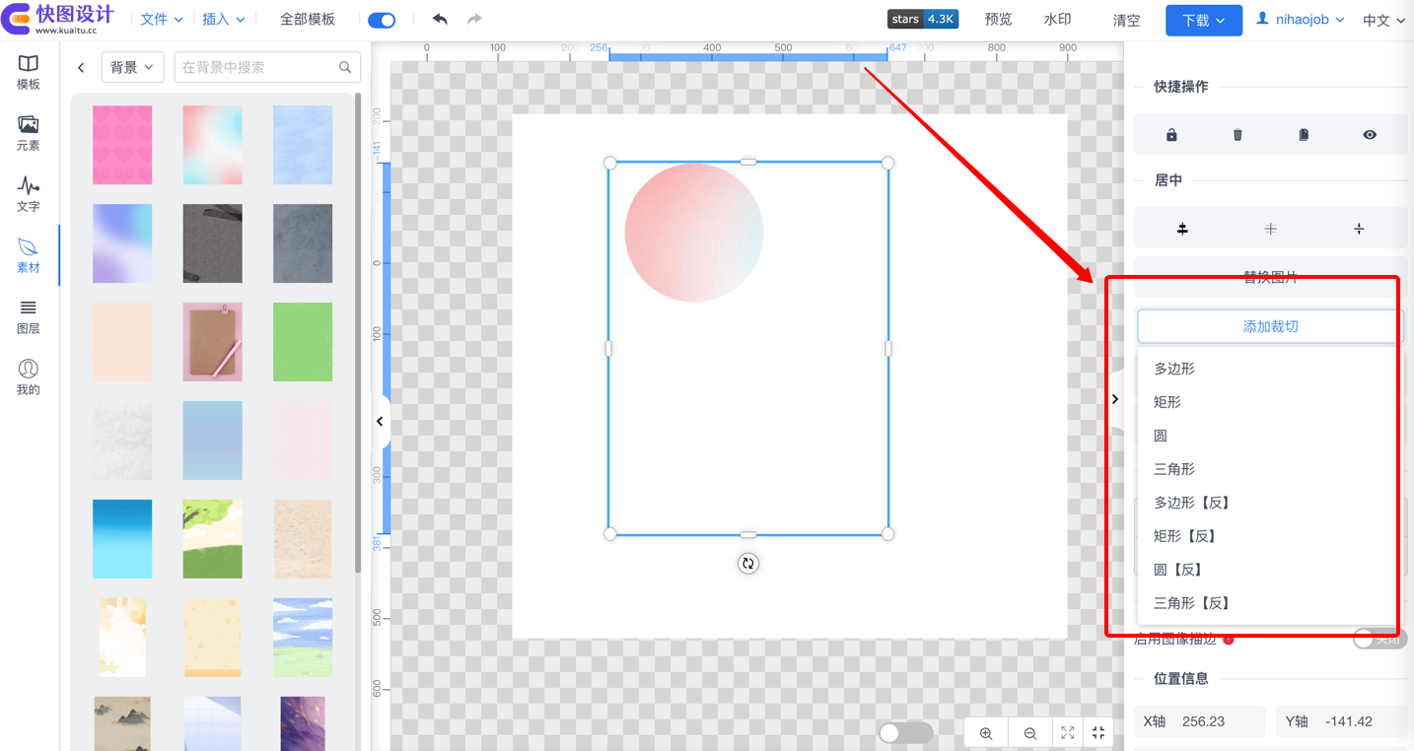Click the shrink-to-actual-size icon
The image size is (1414, 751).
1098,733
